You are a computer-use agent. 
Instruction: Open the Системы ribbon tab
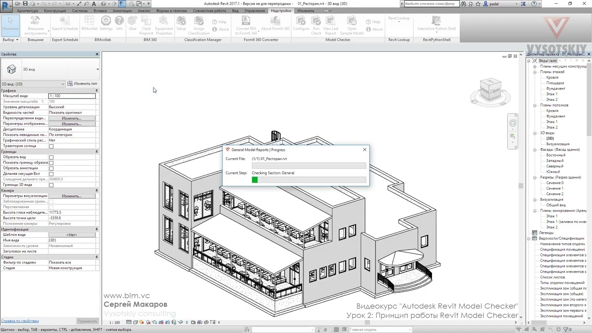point(80,11)
